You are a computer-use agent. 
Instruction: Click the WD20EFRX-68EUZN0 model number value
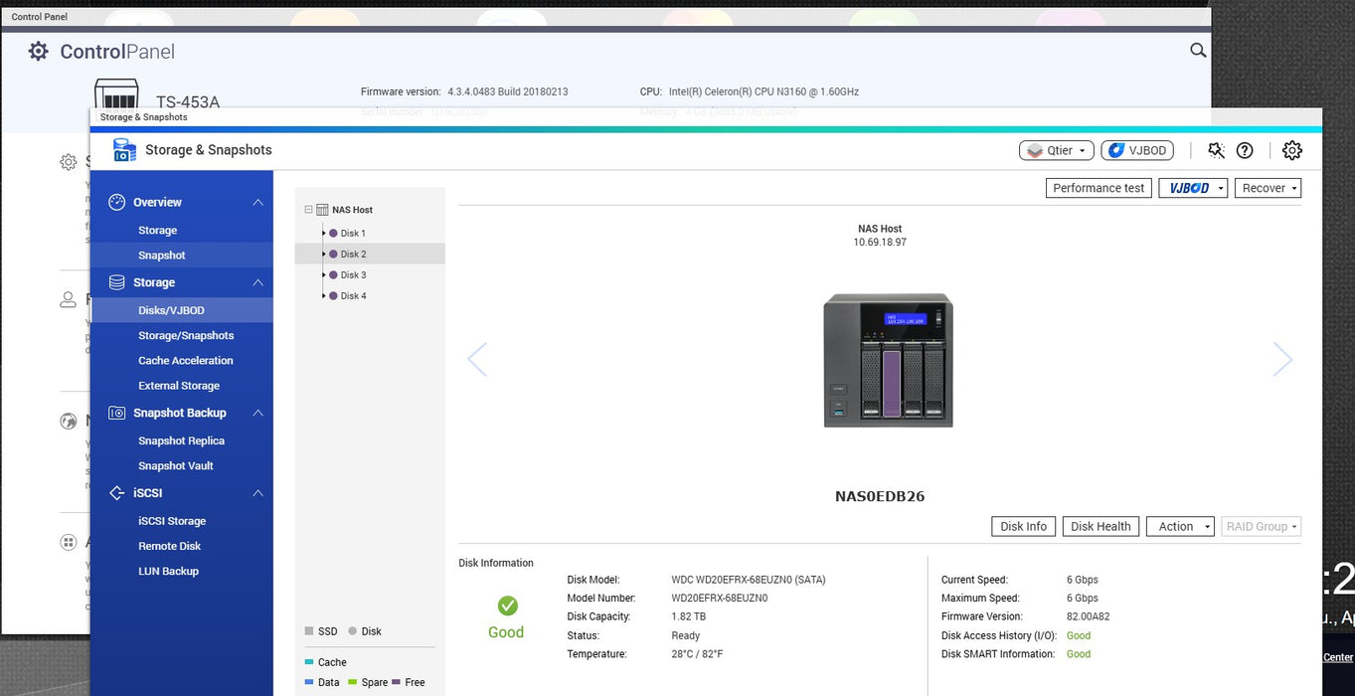point(720,599)
